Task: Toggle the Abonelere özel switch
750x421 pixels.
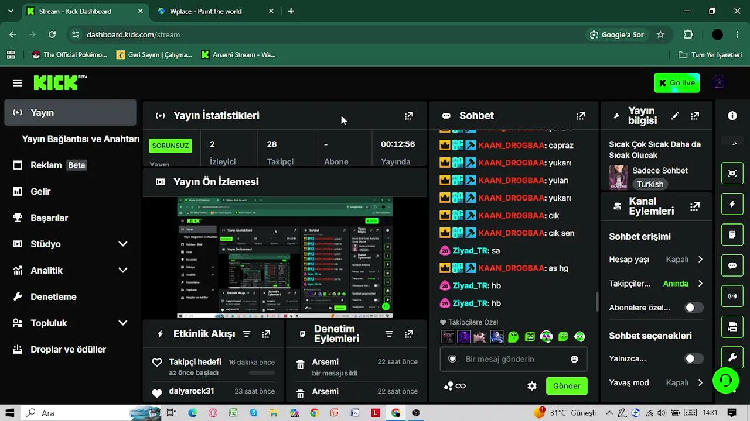Action: [x=694, y=308]
